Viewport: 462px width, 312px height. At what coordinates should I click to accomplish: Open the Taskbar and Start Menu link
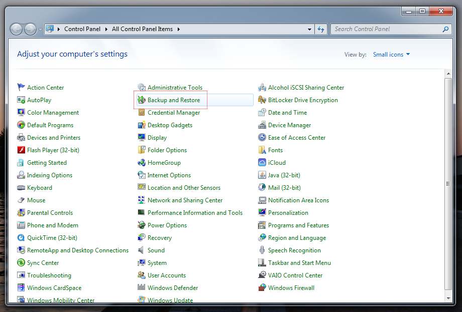pos(299,262)
